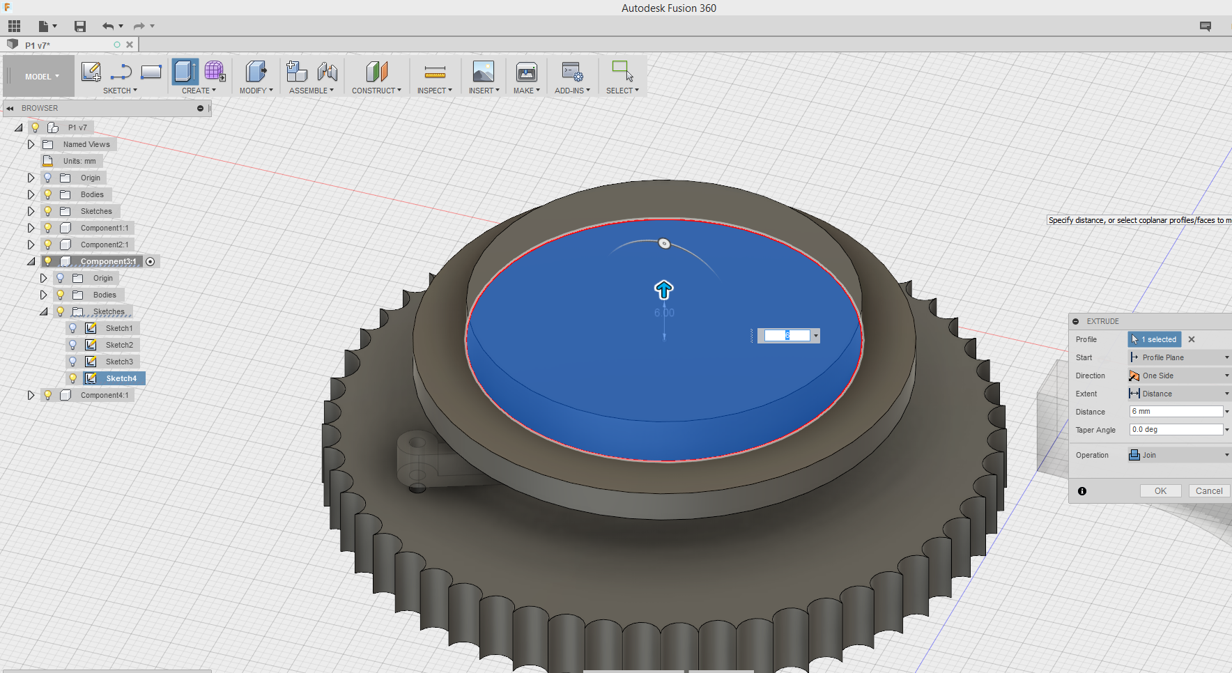Select the Rectangle sketch tool

click(x=151, y=71)
